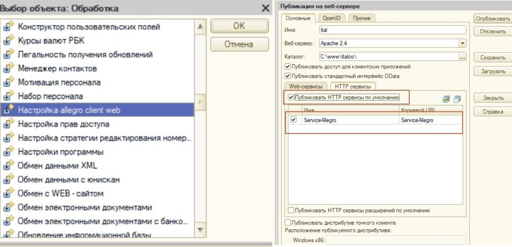512x247 pixels.
Task: Uncheck the ServiceAllegro row checkbox
Action: coord(293,120)
